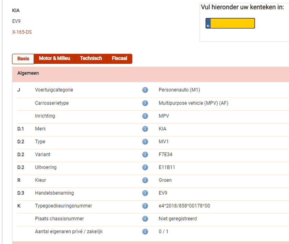Click the 'Vul hieronder uw kenteken in:' heading

[x=243, y=7]
